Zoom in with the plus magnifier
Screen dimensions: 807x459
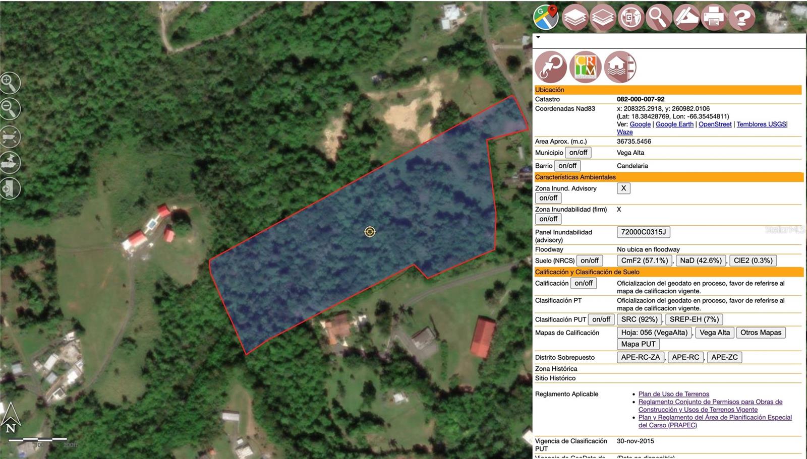[x=10, y=83]
